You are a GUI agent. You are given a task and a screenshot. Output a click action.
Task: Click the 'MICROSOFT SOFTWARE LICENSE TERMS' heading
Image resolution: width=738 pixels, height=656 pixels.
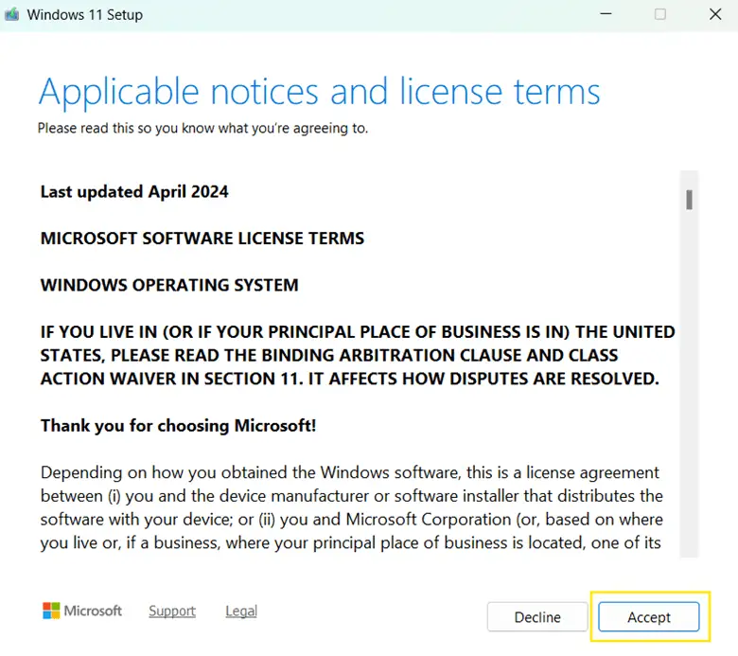click(x=202, y=239)
